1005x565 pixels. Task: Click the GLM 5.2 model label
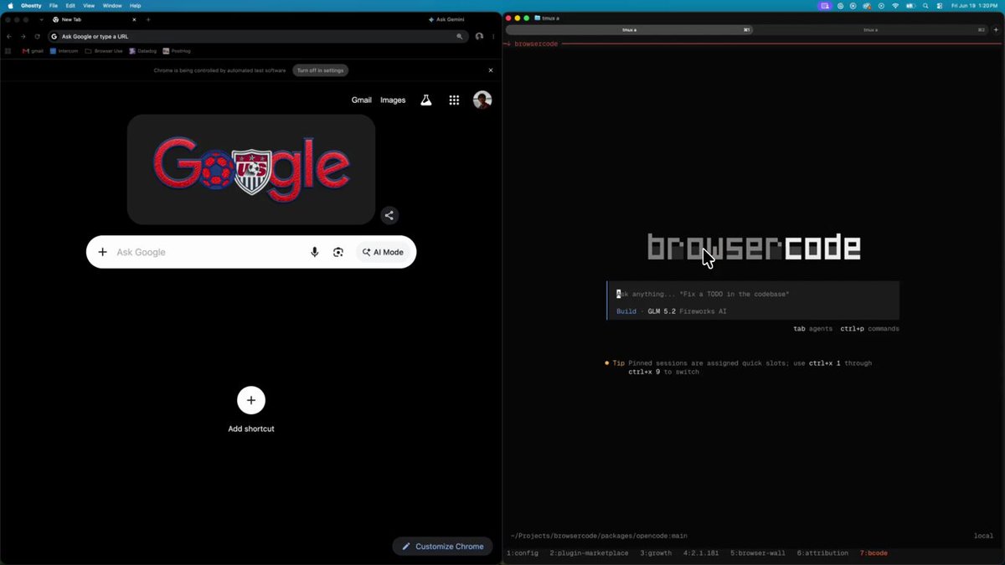[x=662, y=311]
